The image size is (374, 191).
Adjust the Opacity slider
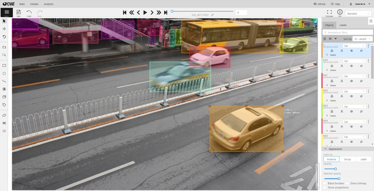point(335,169)
